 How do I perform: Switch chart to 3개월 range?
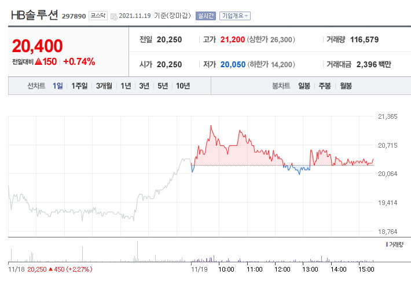104,86
